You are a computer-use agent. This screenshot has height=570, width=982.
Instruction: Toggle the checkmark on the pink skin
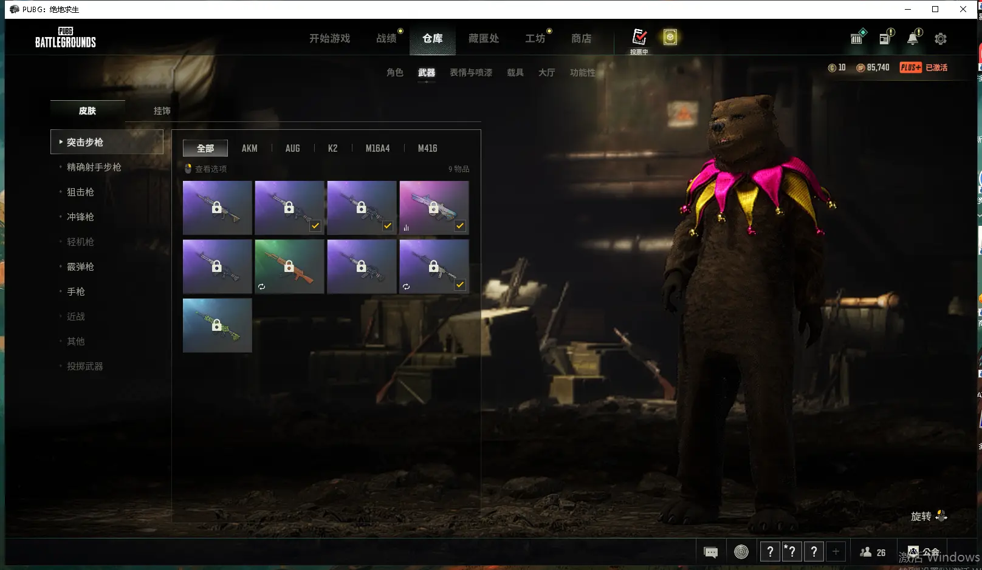[460, 226]
